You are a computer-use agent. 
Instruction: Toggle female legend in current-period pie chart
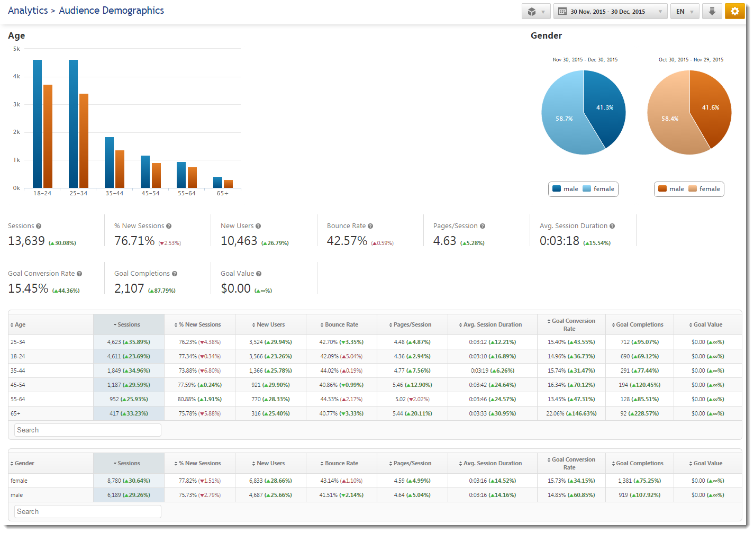click(x=598, y=189)
